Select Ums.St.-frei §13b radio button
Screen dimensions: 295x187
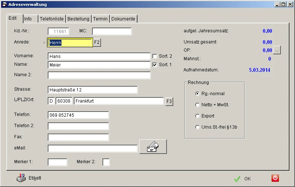pos(197,127)
